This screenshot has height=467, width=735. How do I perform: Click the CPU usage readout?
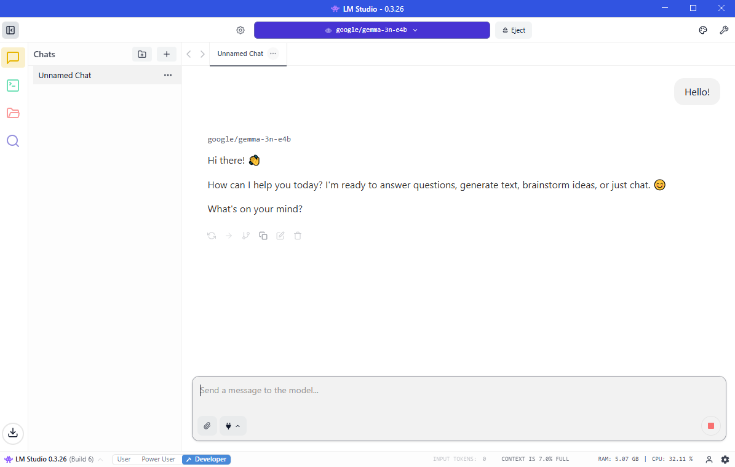(x=672, y=460)
